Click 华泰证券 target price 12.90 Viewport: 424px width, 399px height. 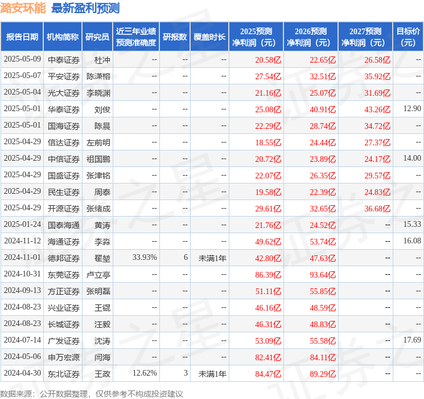pos(412,109)
